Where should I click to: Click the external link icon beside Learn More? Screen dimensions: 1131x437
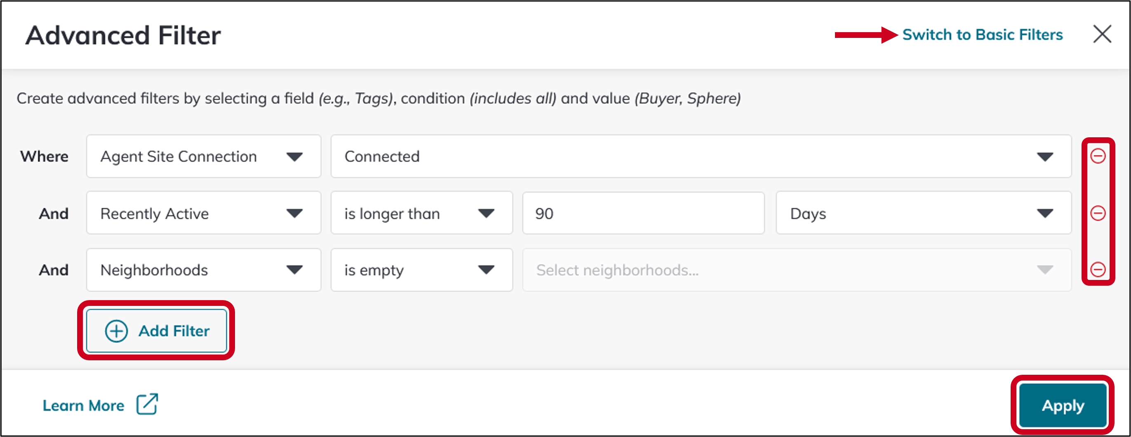point(148,404)
